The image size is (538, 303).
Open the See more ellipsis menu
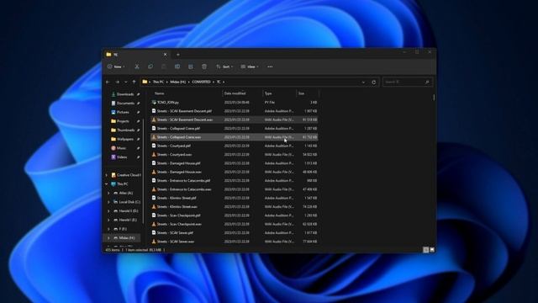(270, 66)
